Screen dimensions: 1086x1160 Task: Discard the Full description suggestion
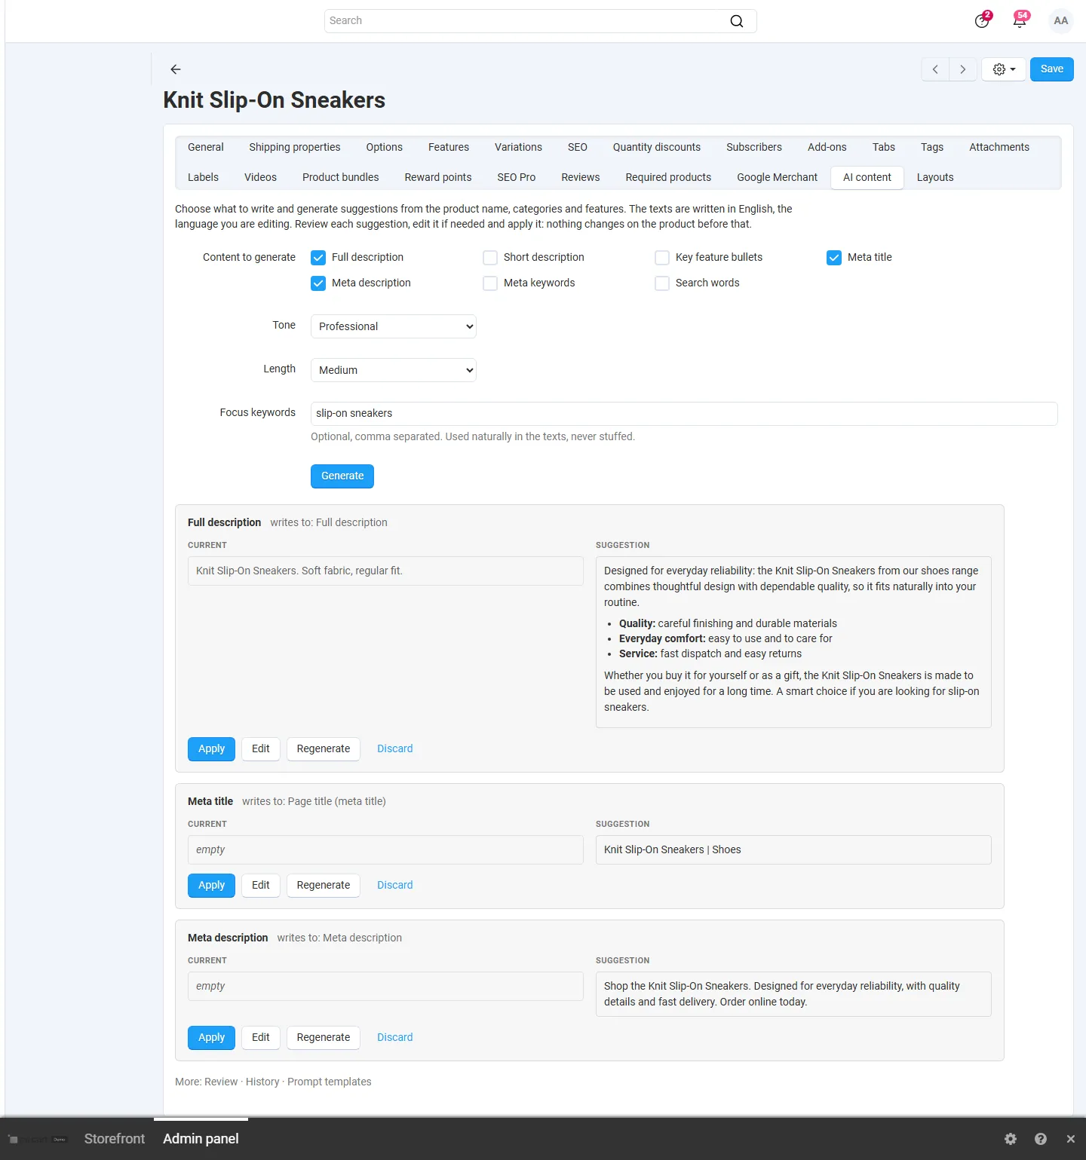click(395, 749)
